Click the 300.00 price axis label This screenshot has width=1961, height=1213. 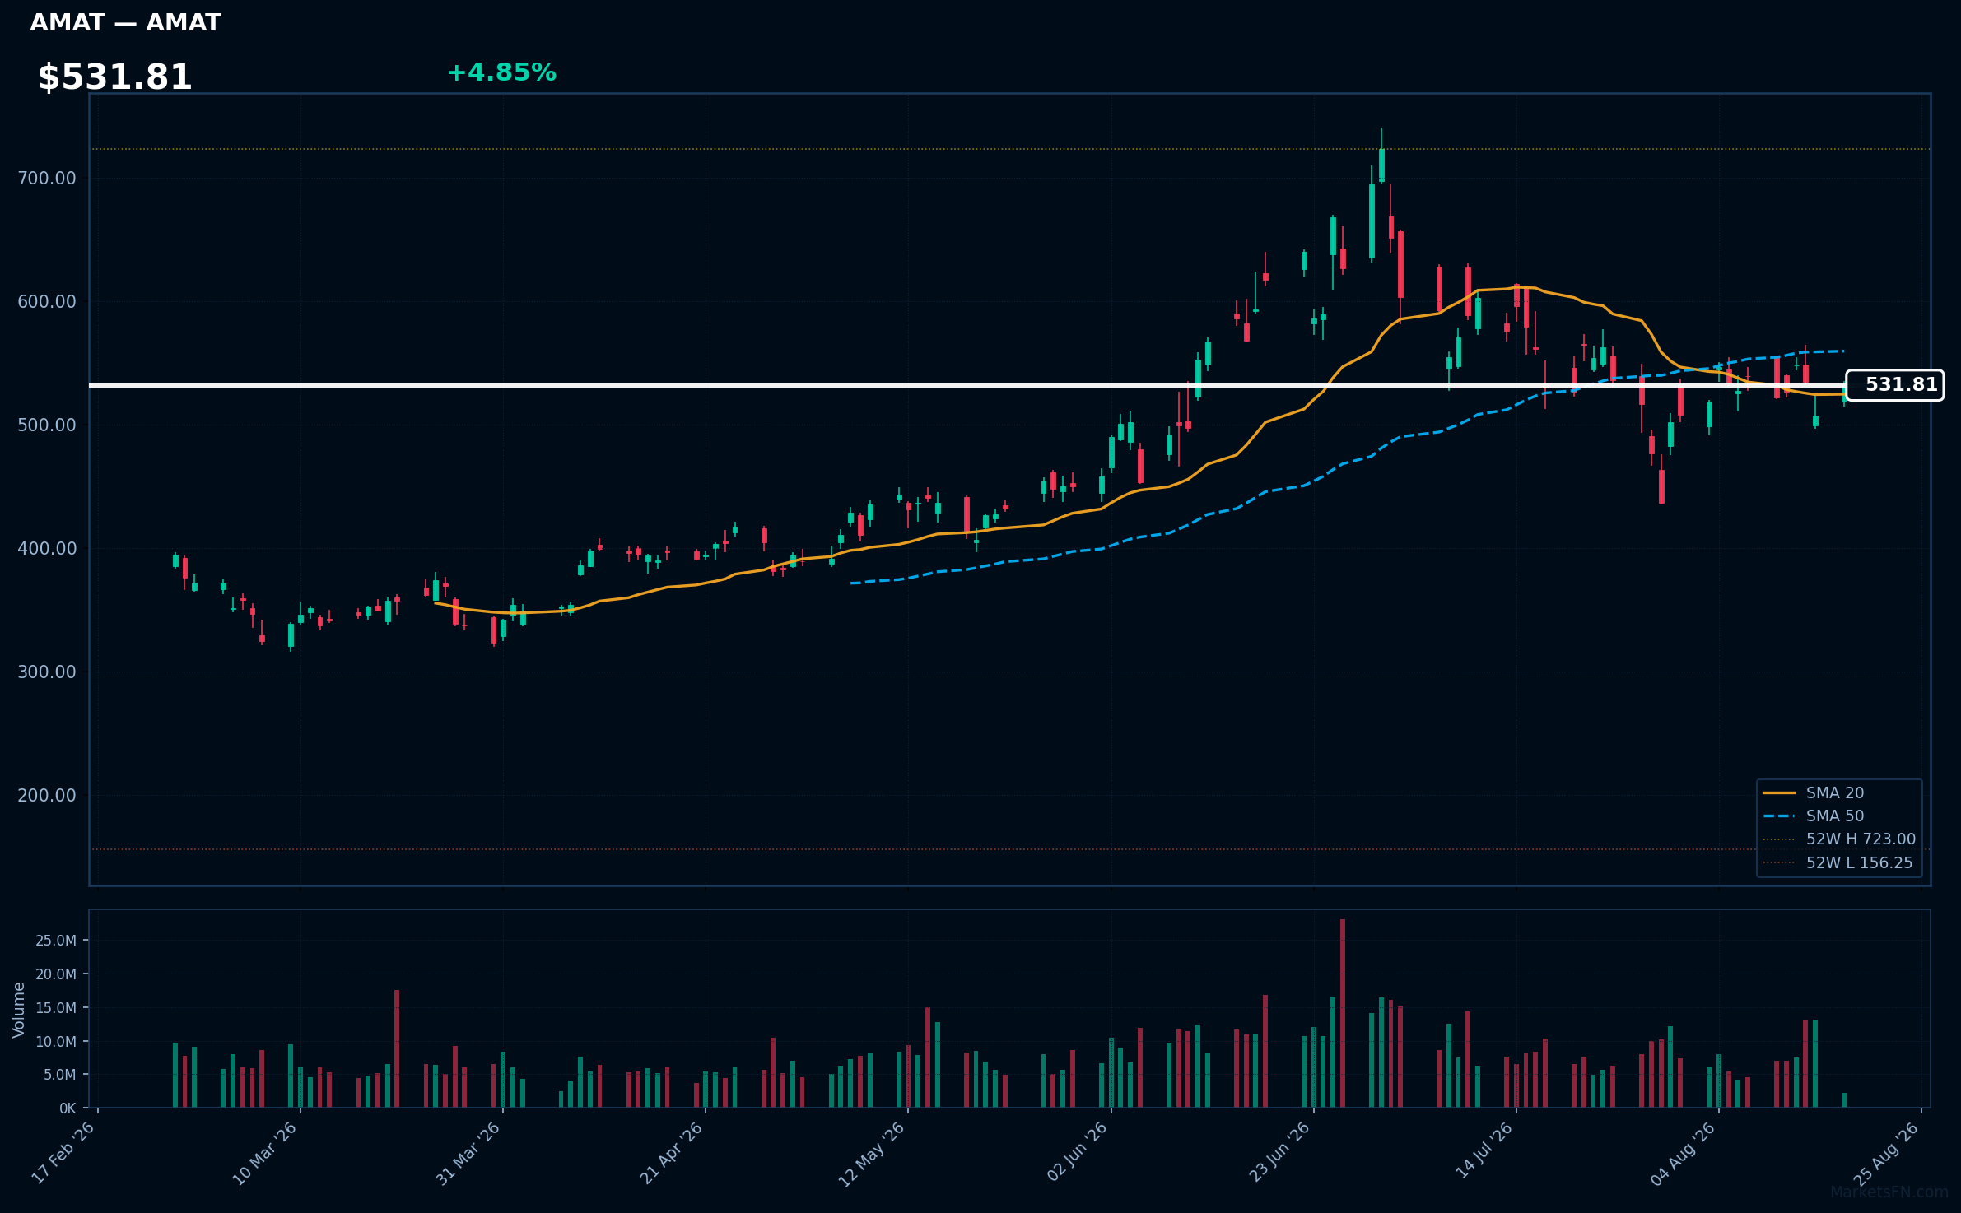[47, 672]
